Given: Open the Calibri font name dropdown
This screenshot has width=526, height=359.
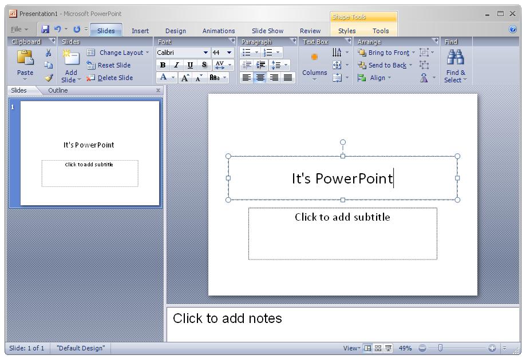Looking at the screenshot, I should pos(205,53).
